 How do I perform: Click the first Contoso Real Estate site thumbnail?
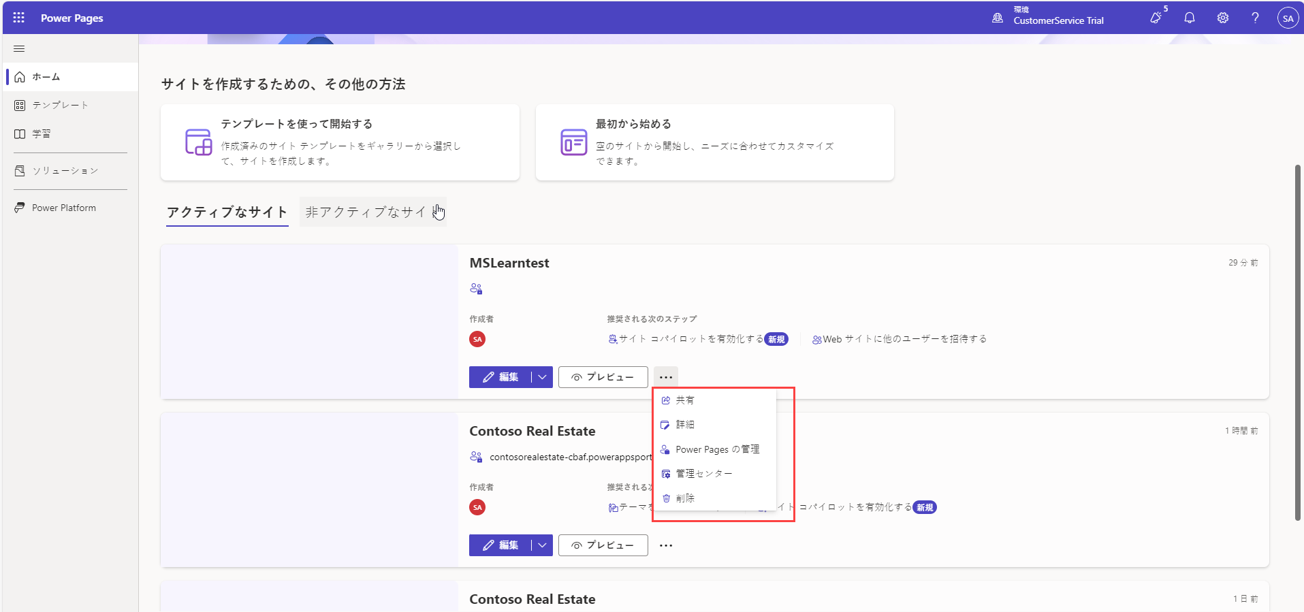tap(309, 489)
